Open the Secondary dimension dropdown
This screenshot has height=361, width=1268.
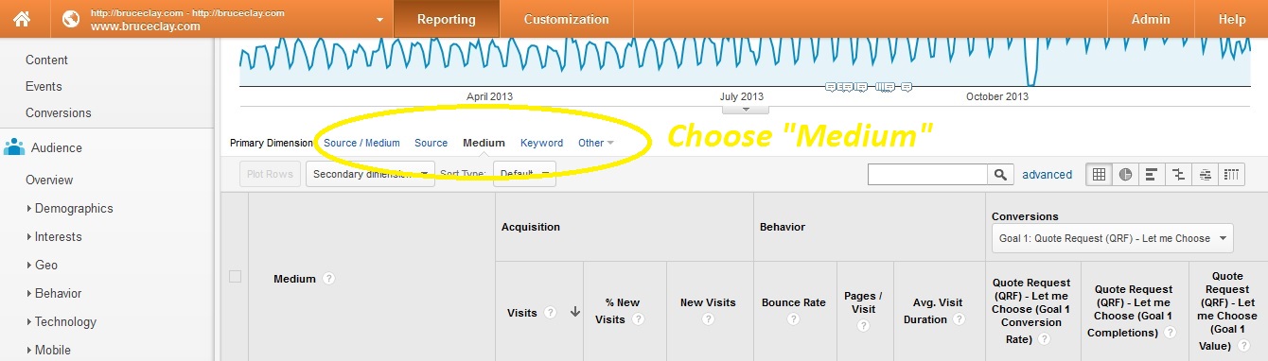pyautogui.click(x=370, y=174)
